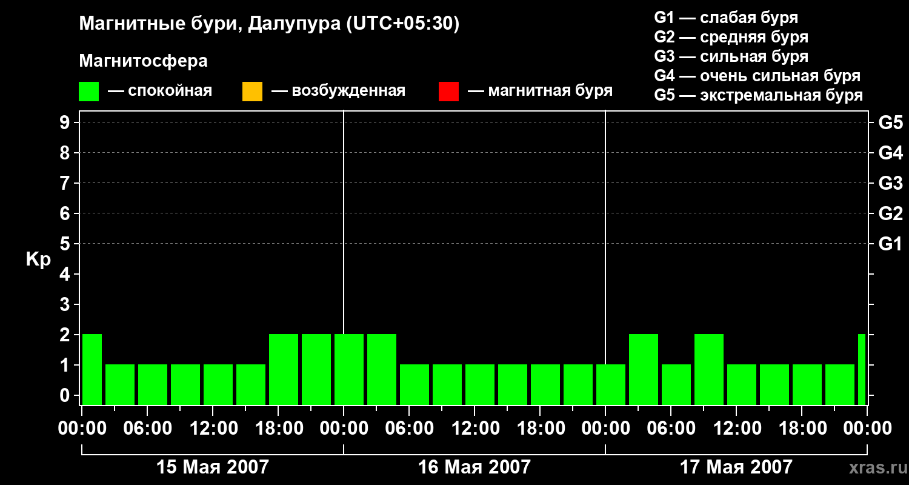Click the Kp 1 bar straddling midnight 16–17 May
The image size is (909, 485).
(x=611, y=384)
